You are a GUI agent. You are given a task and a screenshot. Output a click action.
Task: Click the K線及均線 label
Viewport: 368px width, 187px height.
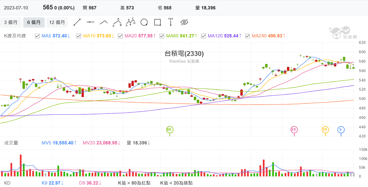point(15,36)
